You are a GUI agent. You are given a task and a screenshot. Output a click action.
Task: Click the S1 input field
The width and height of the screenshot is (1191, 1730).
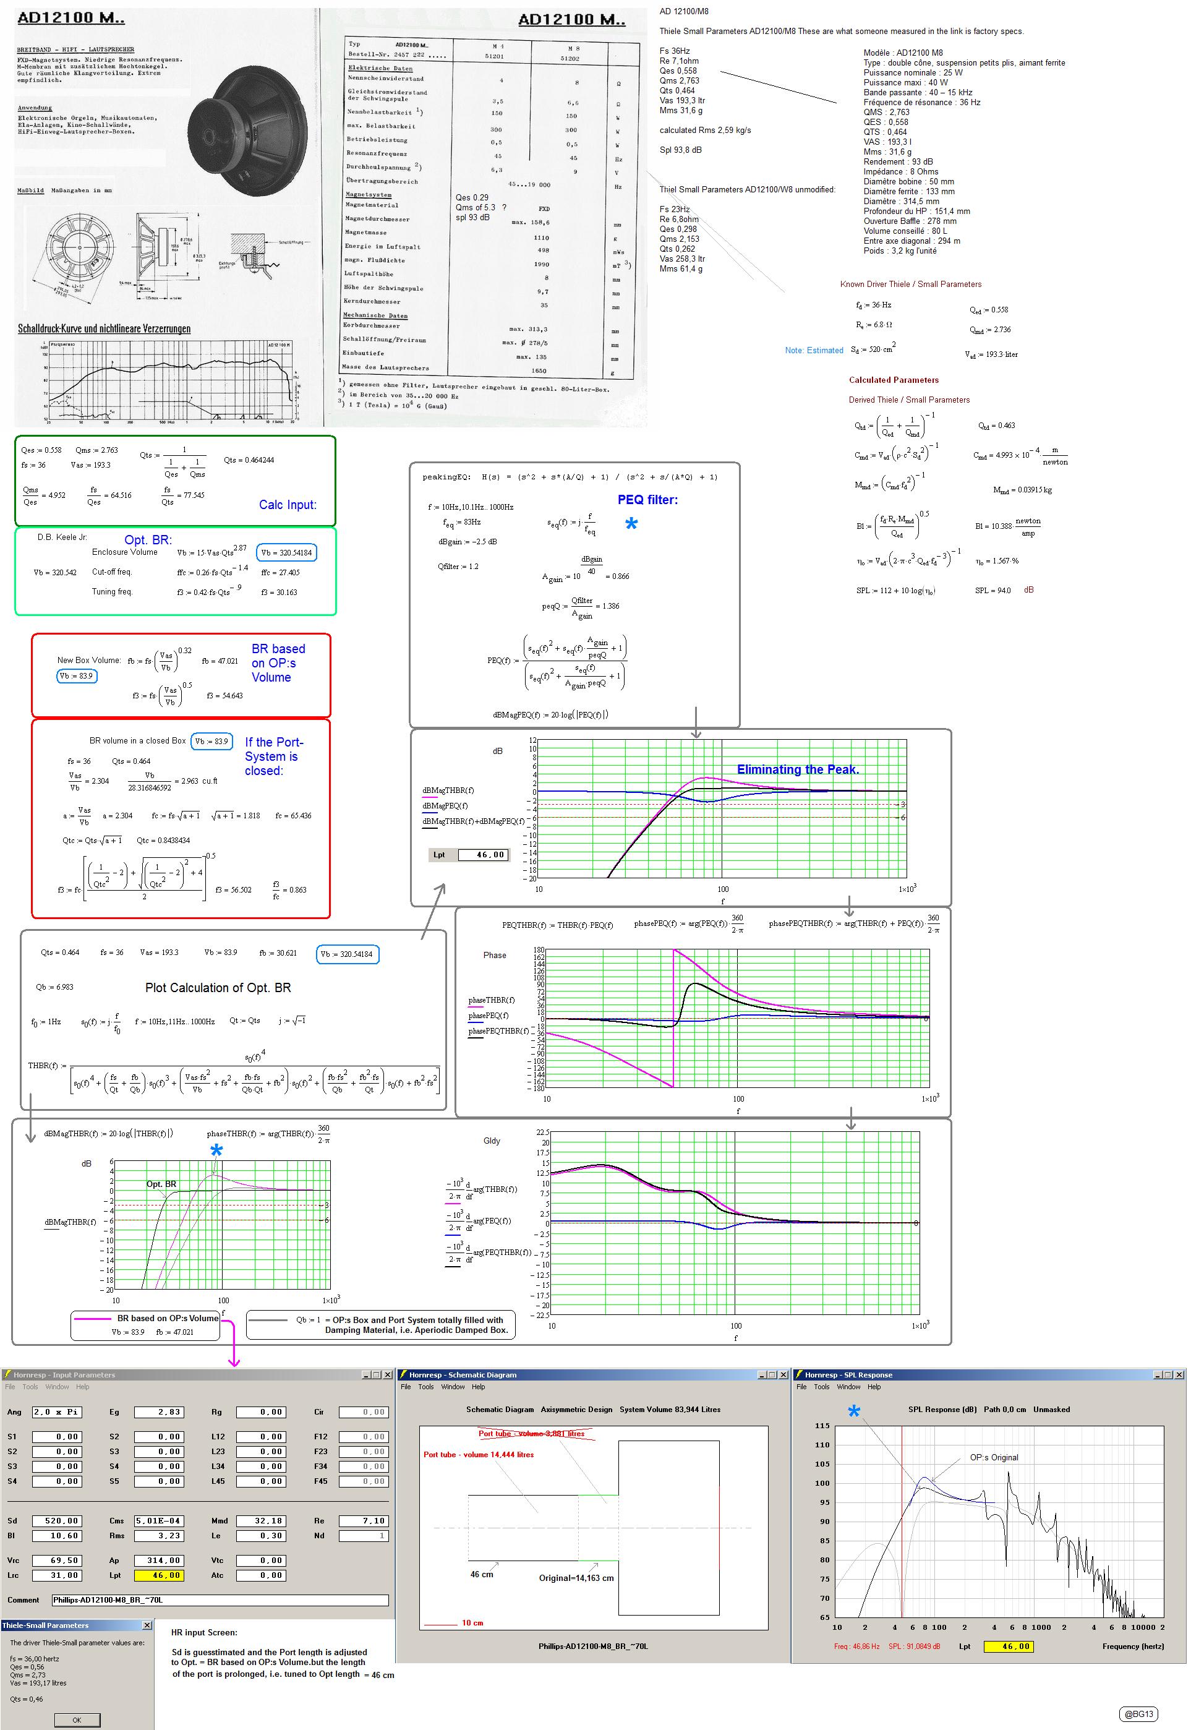(x=56, y=1437)
